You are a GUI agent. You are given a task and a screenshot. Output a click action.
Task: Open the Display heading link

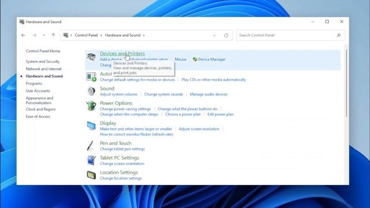pyautogui.click(x=108, y=123)
